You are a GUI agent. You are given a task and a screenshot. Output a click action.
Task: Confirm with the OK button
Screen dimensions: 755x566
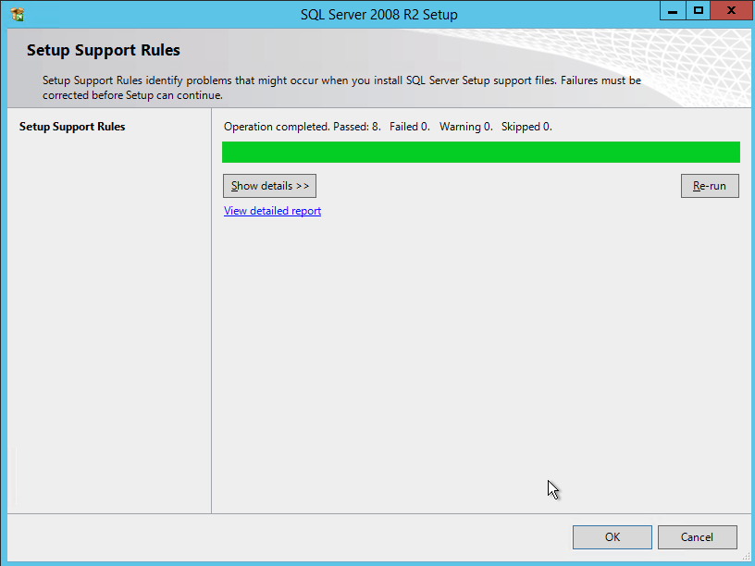click(612, 537)
